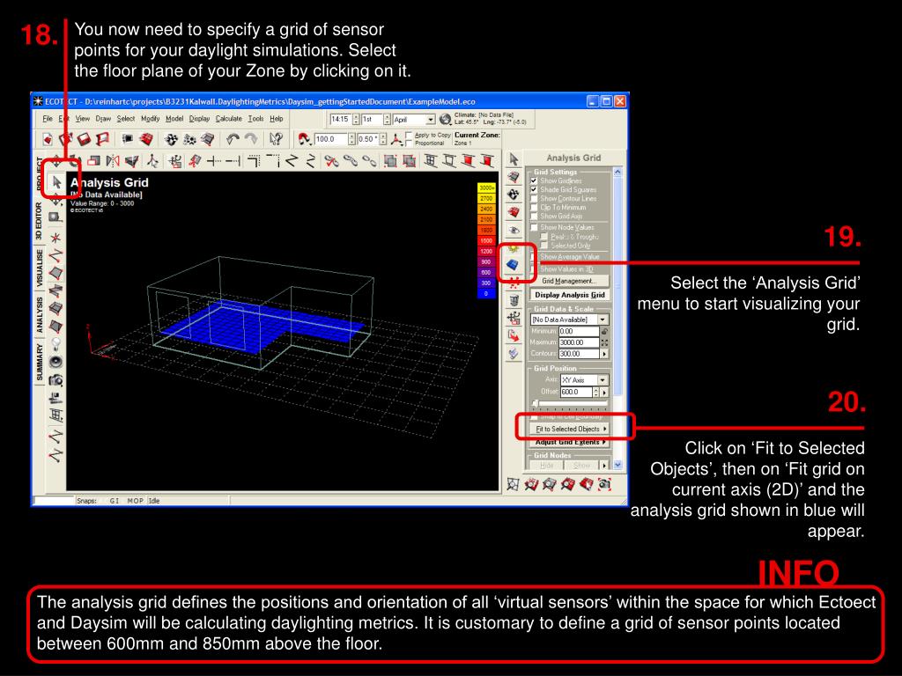Click the Grid Management button
The height and width of the screenshot is (676, 902).
pos(570,281)
